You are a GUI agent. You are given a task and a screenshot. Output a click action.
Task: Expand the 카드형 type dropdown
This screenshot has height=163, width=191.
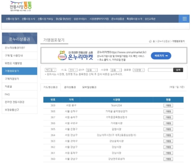click(x=50, y=70)
